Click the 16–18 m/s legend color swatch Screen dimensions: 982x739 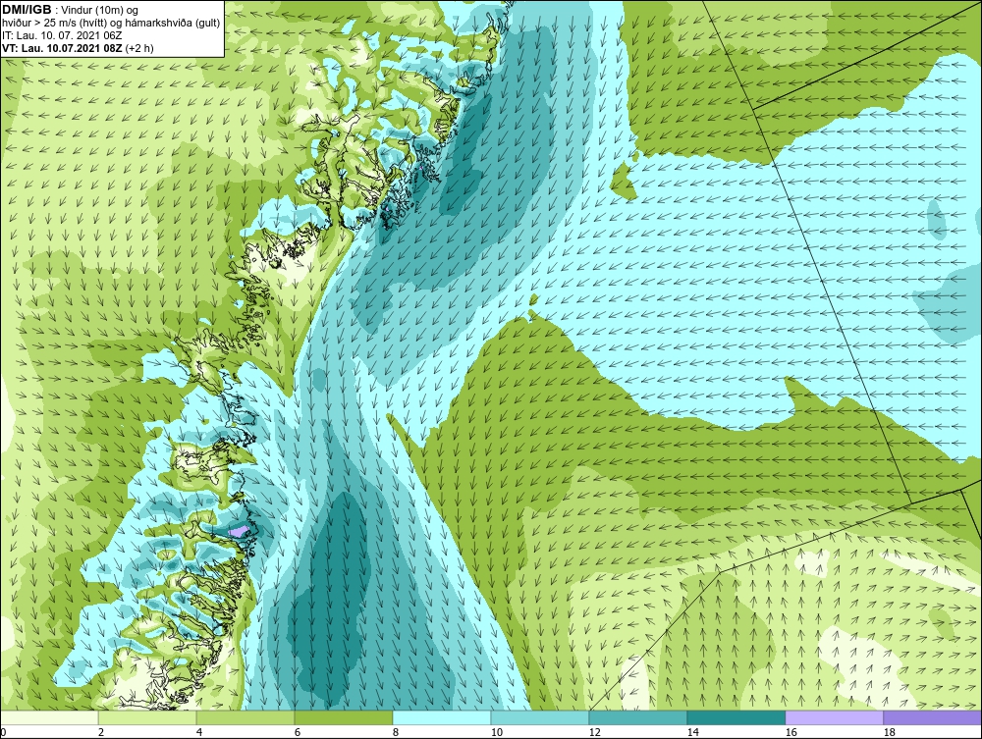tap(834, 717)
